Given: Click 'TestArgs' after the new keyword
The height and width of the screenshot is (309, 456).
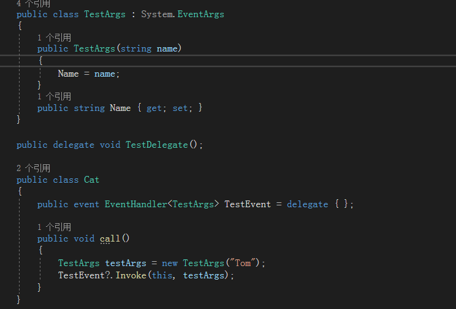Looking at the screenshot, I should [203, 263].
